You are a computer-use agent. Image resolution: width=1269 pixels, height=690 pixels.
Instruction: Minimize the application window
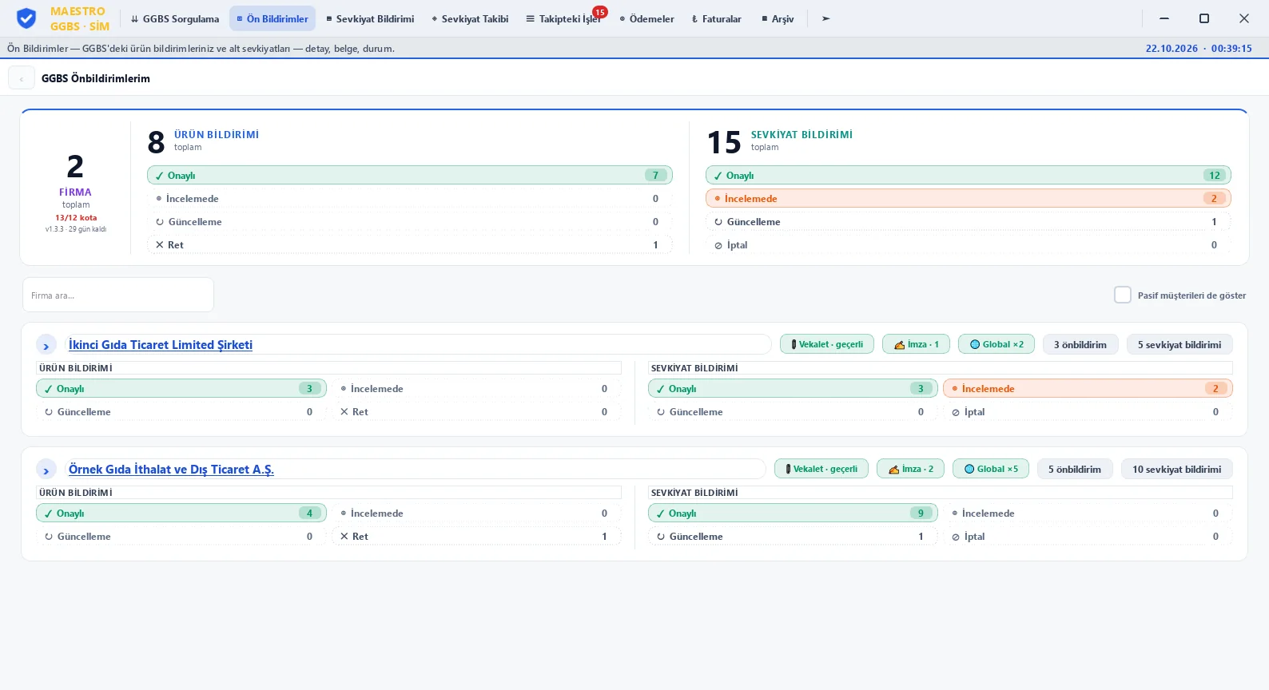1164,18
